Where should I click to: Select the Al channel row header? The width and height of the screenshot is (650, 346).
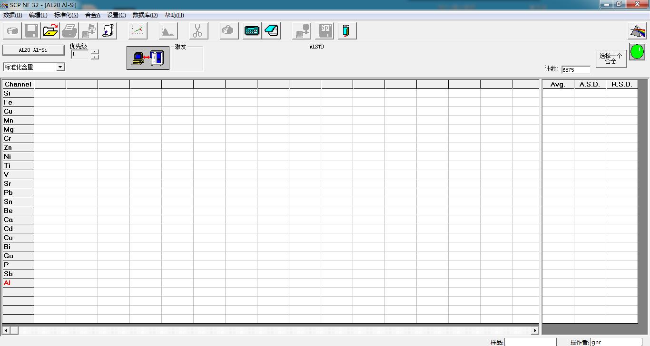click(18, 283)
